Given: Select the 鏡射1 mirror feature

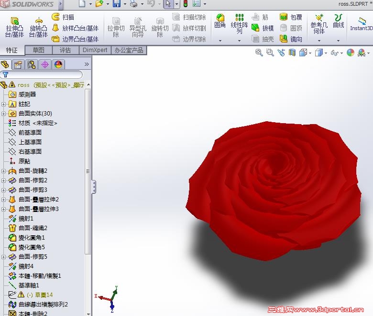Looking at the screenshot, I should click(x=21, y=219).
